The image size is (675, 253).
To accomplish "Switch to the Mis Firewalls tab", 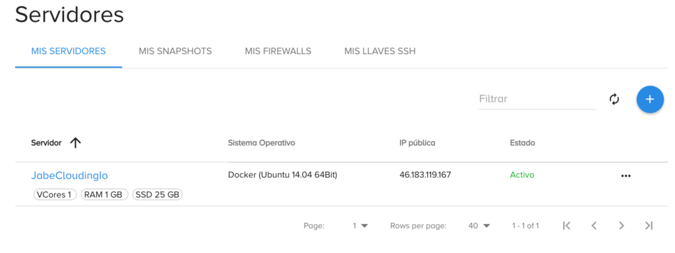I will 278,51.
